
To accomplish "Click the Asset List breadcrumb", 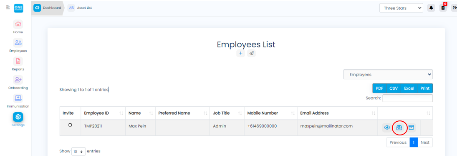I will [80, 8].
